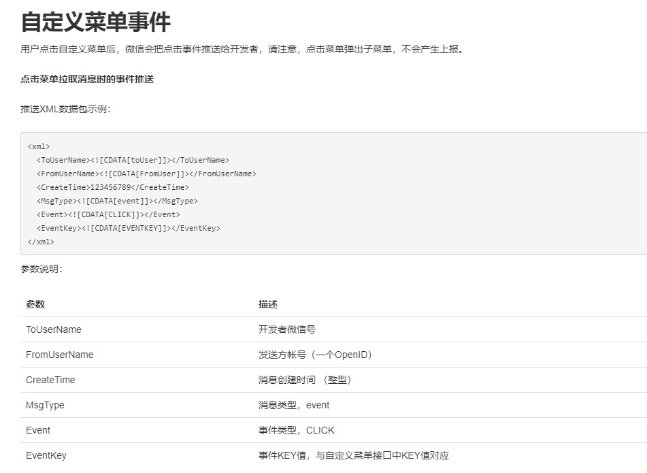Click the CreateTime 123456789 code line
Image resolution: width=647 pixels, height=473 pixels.
click(113, 187)
